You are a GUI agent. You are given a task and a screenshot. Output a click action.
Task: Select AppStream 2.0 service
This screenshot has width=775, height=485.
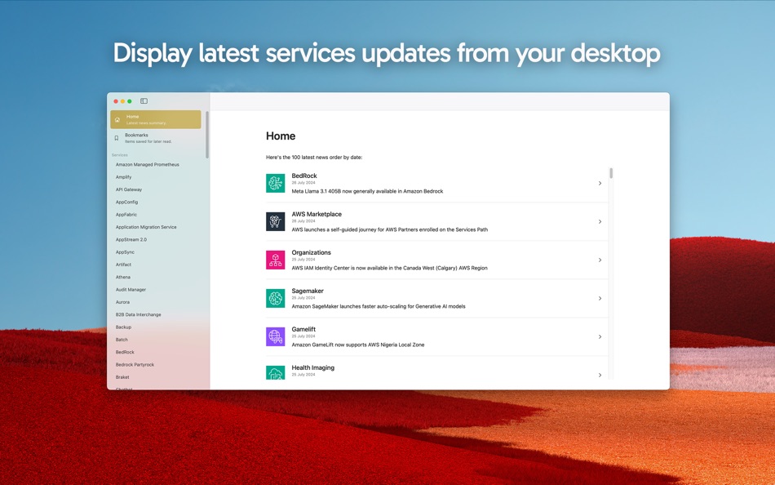pyautogui.click(x=131, y=239)
